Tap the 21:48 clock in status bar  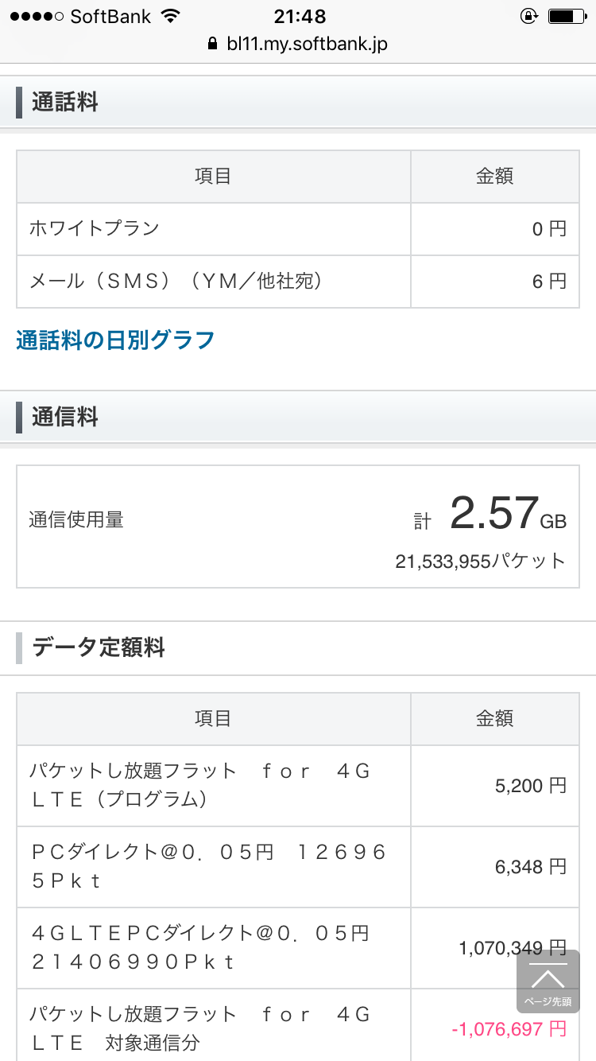tap(300, 16)
